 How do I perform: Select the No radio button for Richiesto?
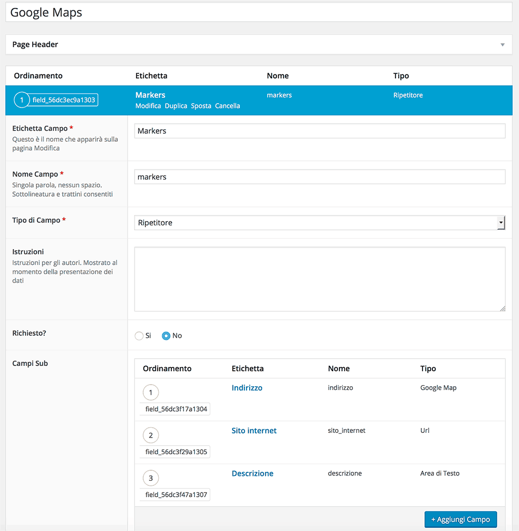click(x=166, y=336)
